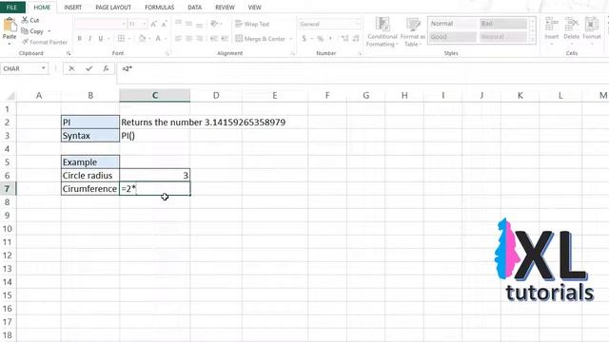Click the Font Color letter A icon
The image size is (609, 342).
click(158, 38)
